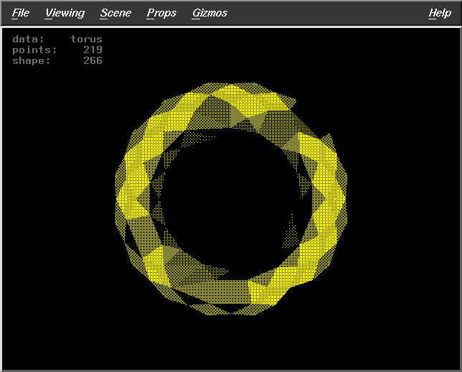The image size is (462, 372).
Task: Click the 'data:' label
Action: (x=28, y=39)
